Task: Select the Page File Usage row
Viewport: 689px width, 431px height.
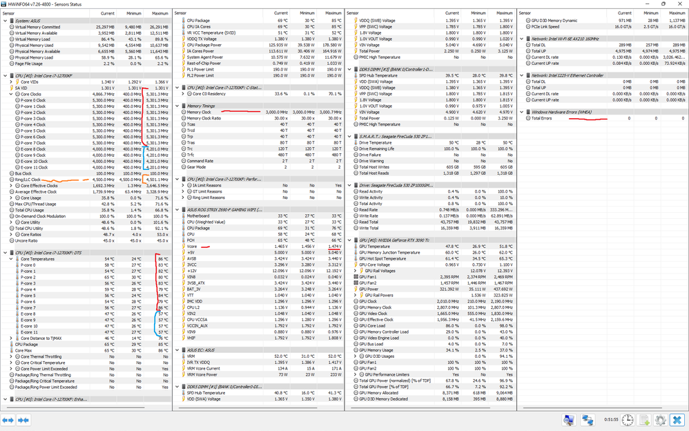Action: tap(86, 64)
